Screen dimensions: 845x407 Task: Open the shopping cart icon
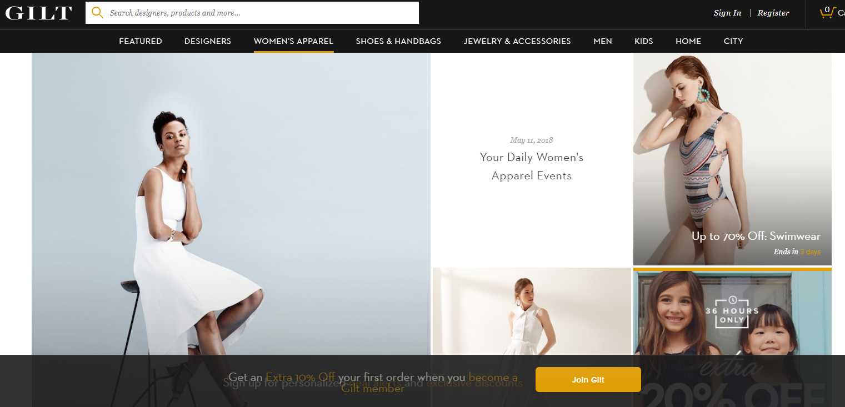[827, 12]
